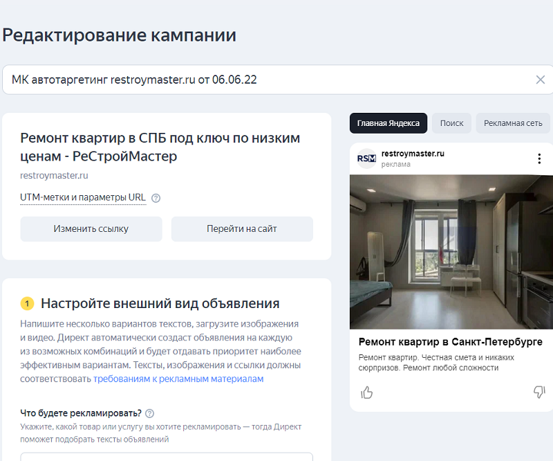The image size is (553, 461).
Task: Switch preview to Главная Яндекса tab
Action: (x=388, y=123)
